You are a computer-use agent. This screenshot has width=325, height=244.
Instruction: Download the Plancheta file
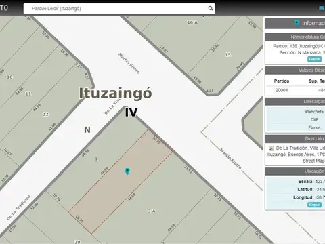[314, 112]
